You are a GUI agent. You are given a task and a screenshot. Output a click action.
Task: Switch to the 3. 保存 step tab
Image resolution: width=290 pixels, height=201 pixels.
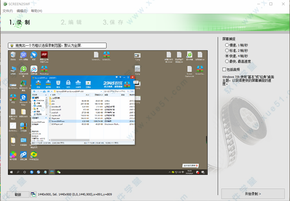(113, 22)
